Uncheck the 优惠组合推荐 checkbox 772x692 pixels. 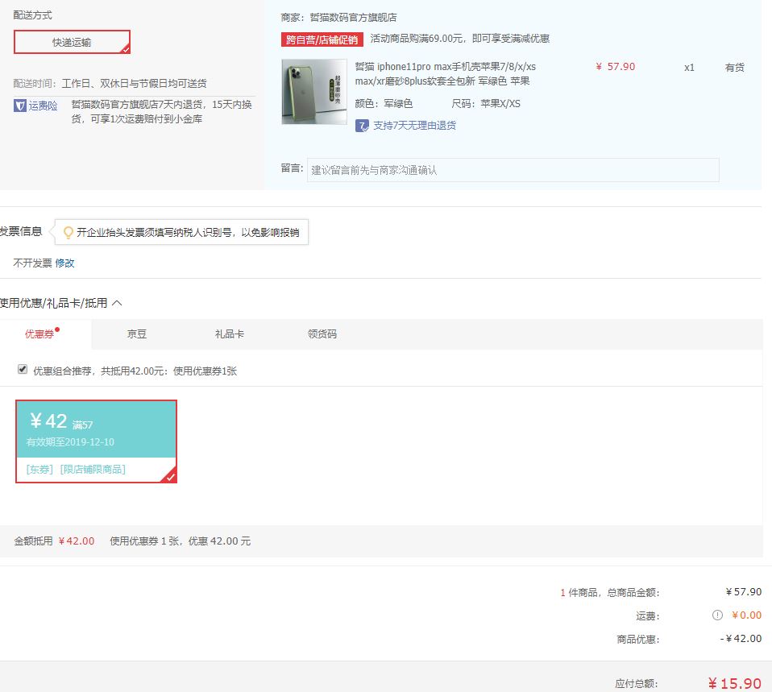coord(23,369)
